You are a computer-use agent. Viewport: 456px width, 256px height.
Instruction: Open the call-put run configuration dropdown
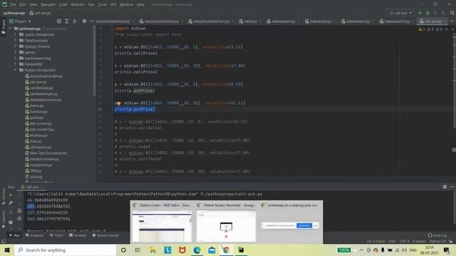[x=400, y=13]
